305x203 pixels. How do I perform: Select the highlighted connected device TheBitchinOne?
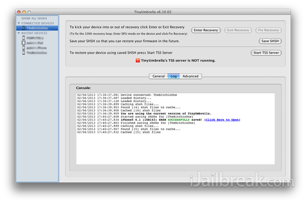(37, 28)
